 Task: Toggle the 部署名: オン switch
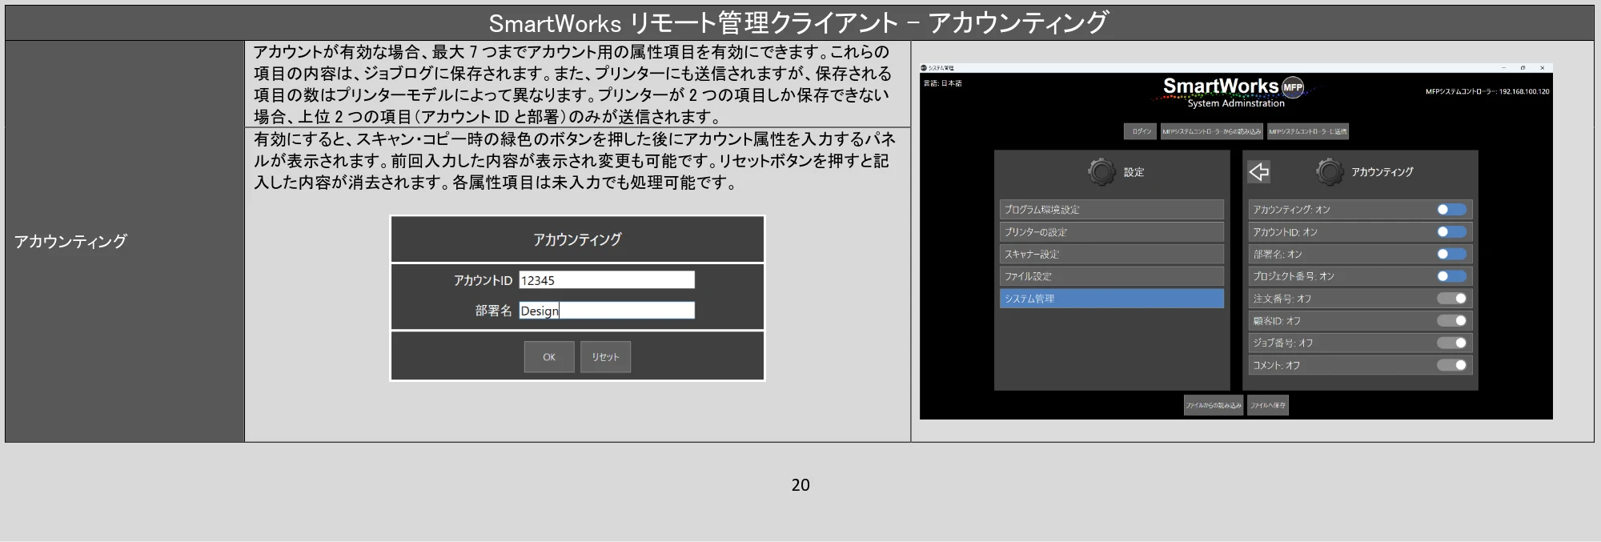[x=1451, y=254]
